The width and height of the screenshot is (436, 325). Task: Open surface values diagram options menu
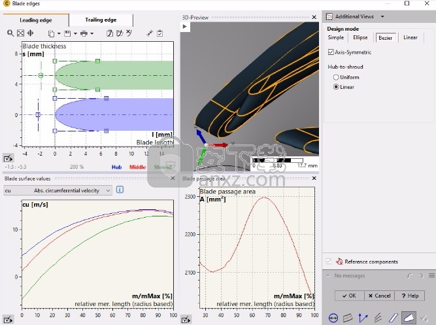8,319
